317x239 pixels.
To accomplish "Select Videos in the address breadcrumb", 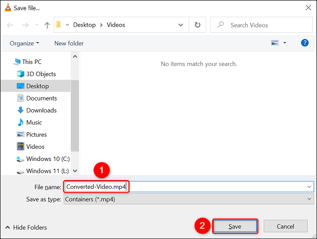I will [x=116, y=25].
